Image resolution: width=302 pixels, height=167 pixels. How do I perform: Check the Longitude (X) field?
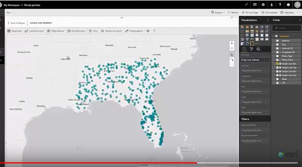277,52
